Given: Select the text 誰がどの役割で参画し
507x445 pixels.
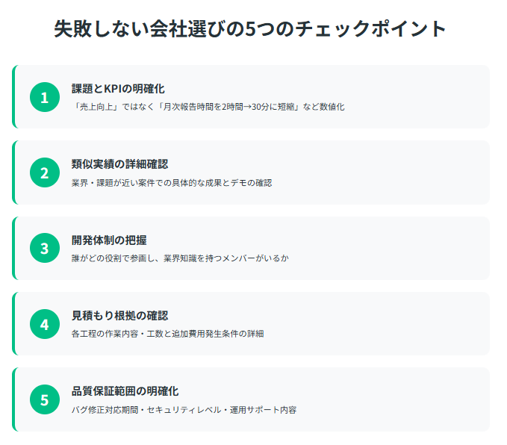Looking at the screenshot, I should (x=113, y=258).
